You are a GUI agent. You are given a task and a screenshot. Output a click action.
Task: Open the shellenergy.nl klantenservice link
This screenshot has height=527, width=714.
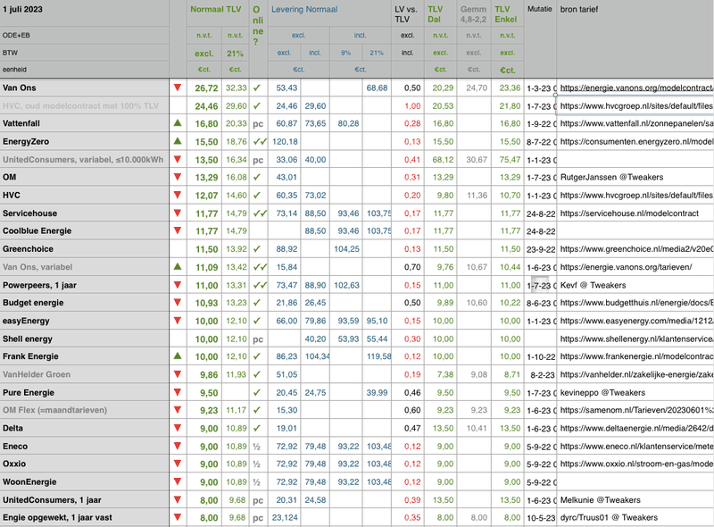pos(636,339)
